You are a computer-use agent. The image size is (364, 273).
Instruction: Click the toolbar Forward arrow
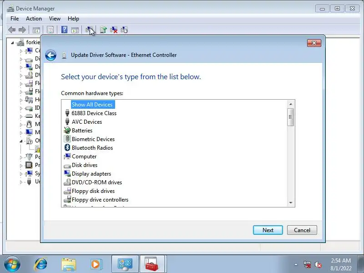[22, 30]
